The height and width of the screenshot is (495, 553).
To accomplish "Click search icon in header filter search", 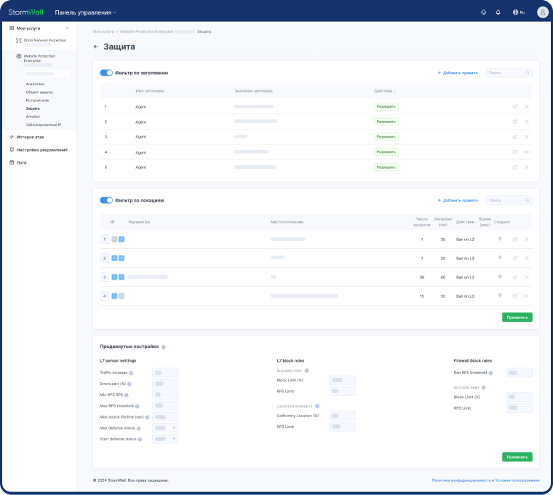I will tap(528, 73).
